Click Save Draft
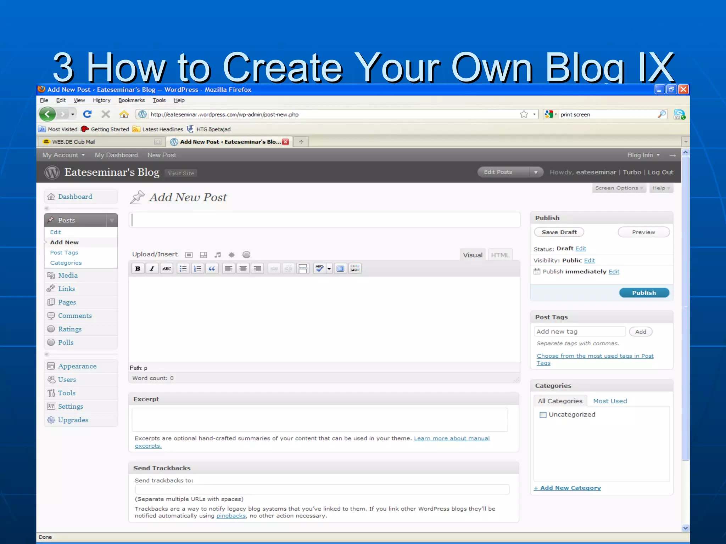 559,232
